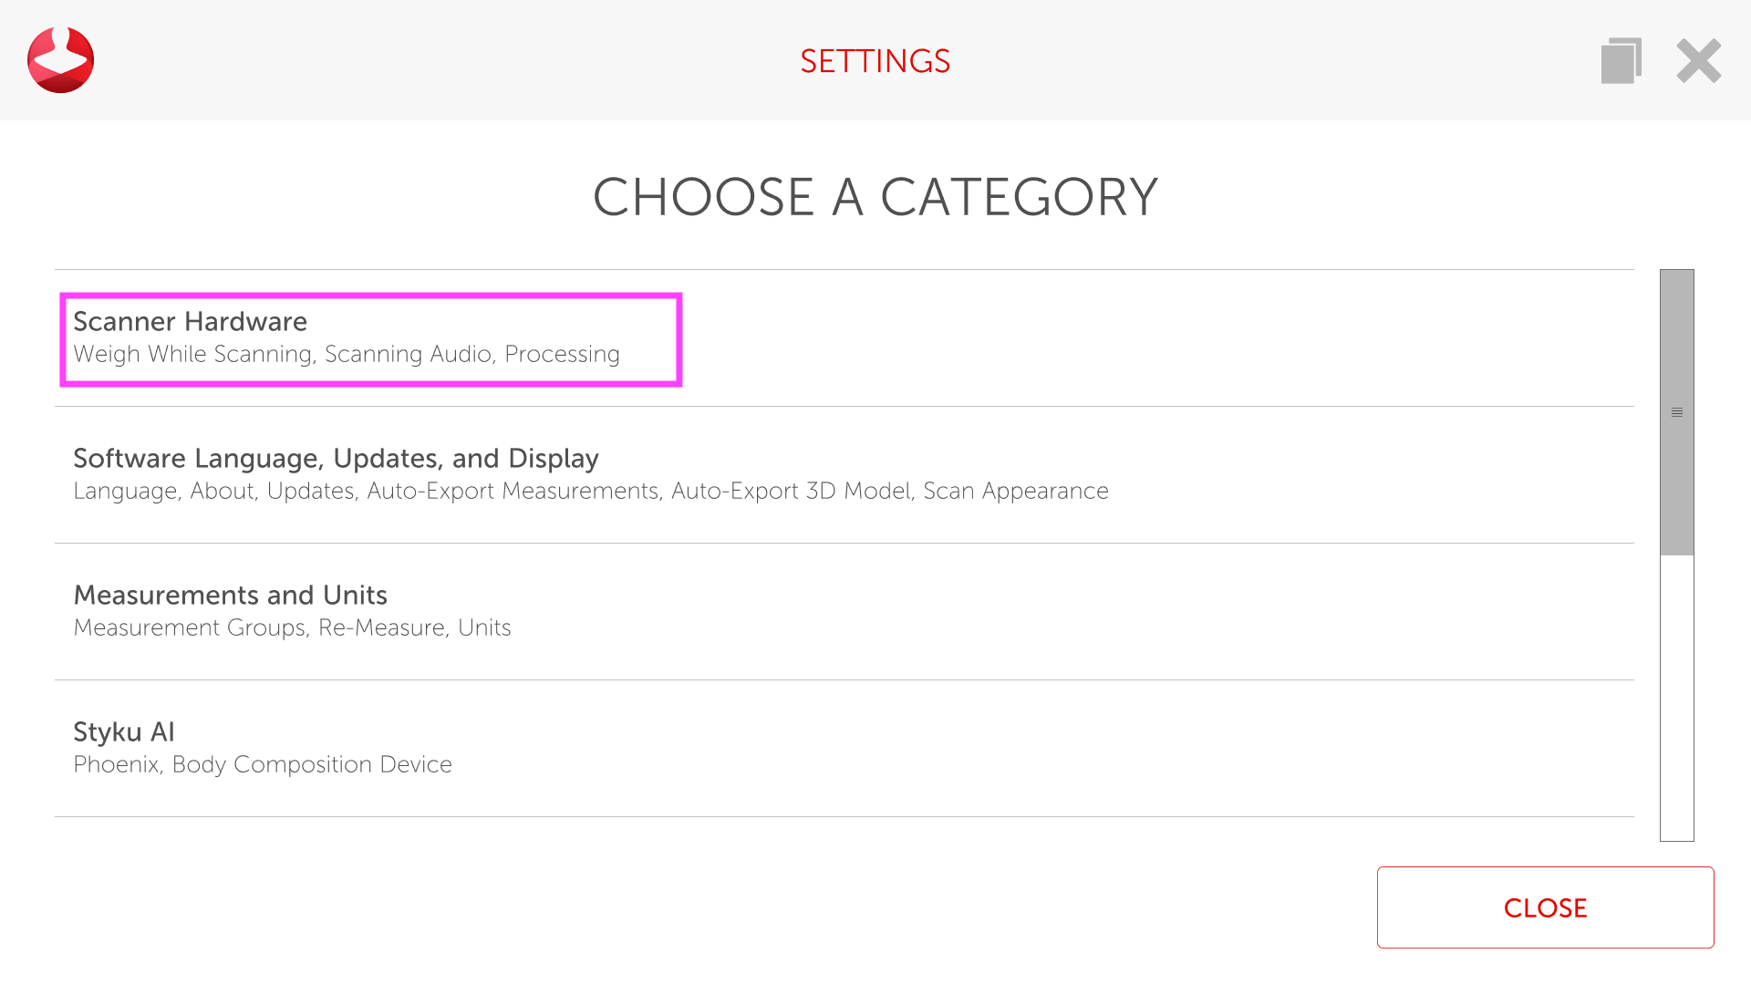Click the grip lines on the scrollbar
This screenshot has width=1751, height=985.
point(1676,412)
